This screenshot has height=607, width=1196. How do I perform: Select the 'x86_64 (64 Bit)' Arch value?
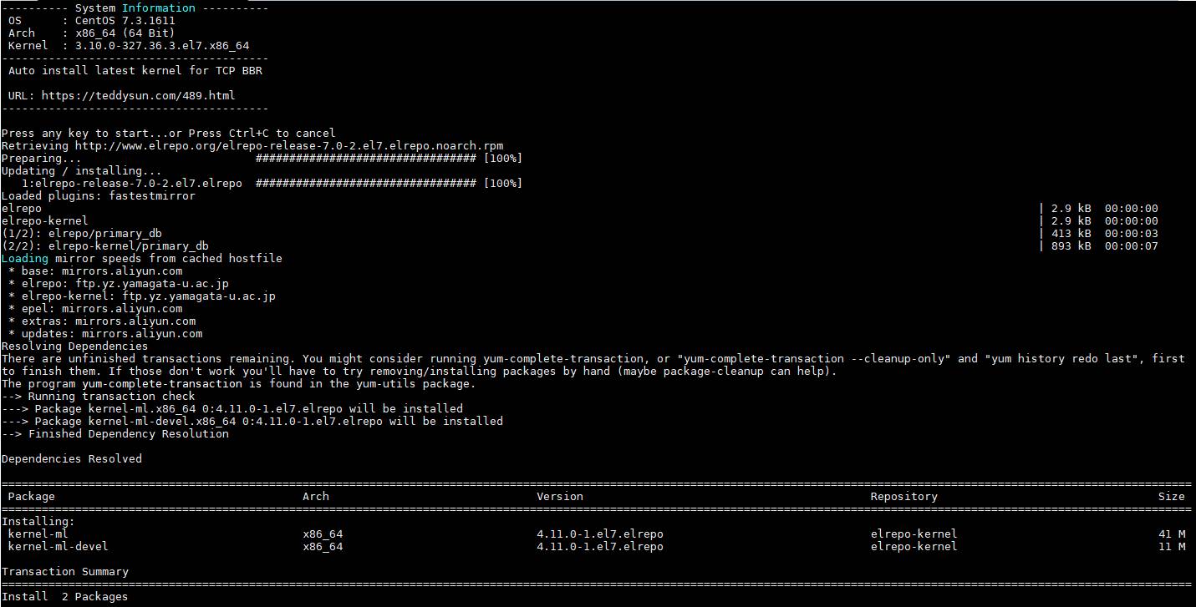[x=125, y=33]
